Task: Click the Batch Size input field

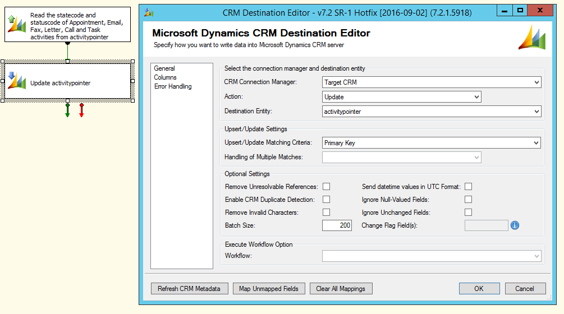Action: (x=337, y=225)
